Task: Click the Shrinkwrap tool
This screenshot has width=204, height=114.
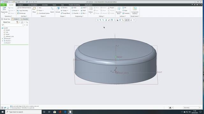Action: pyautogui.click(x=21, y=13)
